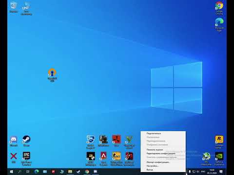Open network status in system tray
The height and width of the screenshot is (175, 234).
click(194, 172)
